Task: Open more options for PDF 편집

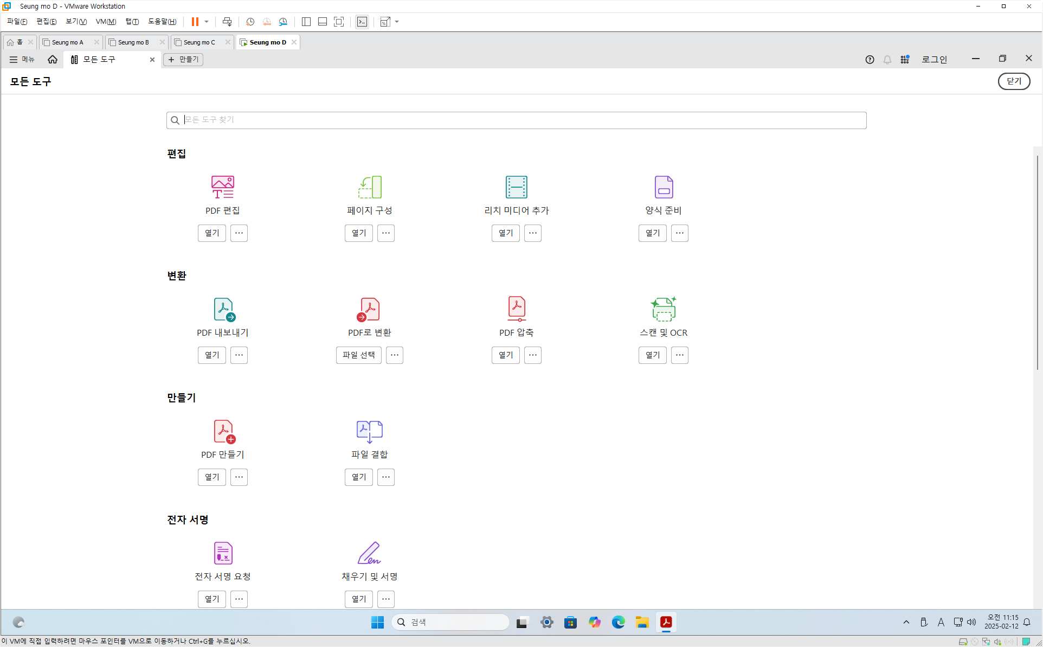Action: [239, 233]
